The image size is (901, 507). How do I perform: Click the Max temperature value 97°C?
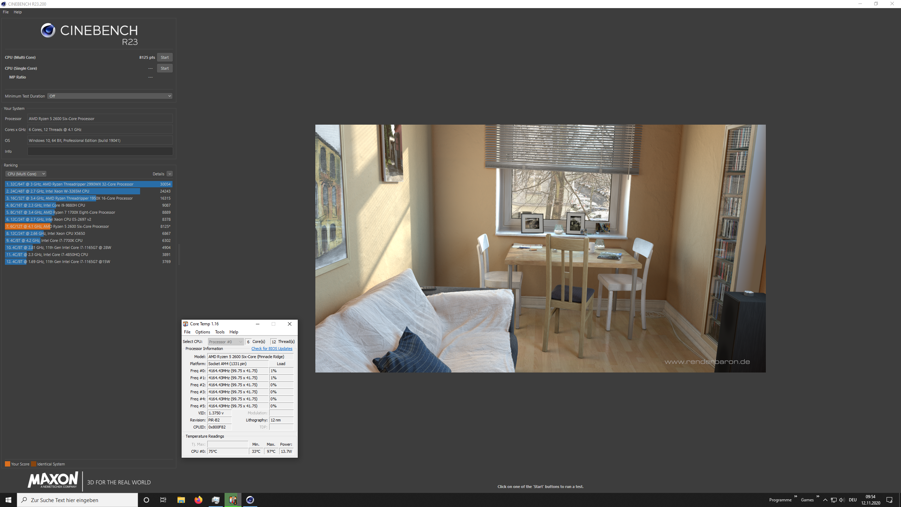[271, 451]
